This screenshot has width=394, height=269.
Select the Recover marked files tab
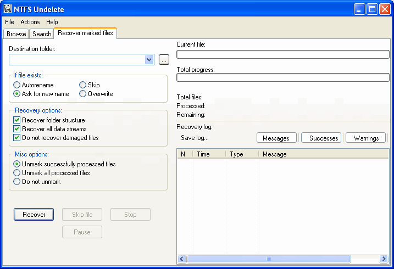click(85, 33)
